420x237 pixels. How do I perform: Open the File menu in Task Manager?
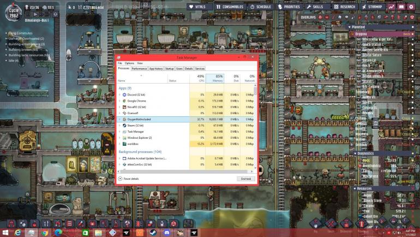pos(120,63)
